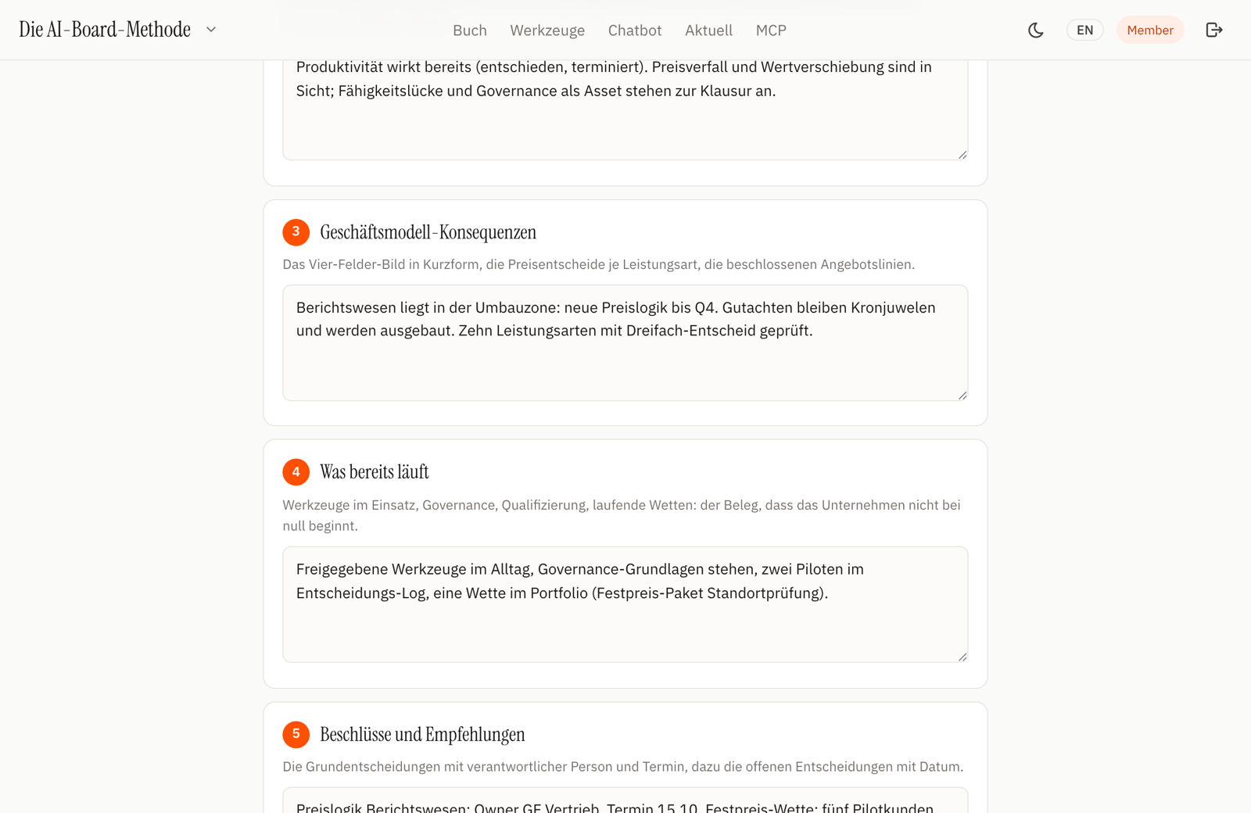Click the orange number 5 step badge
Image resolution: width=1251 pixels, height=813 pixels.
(296, 734)
